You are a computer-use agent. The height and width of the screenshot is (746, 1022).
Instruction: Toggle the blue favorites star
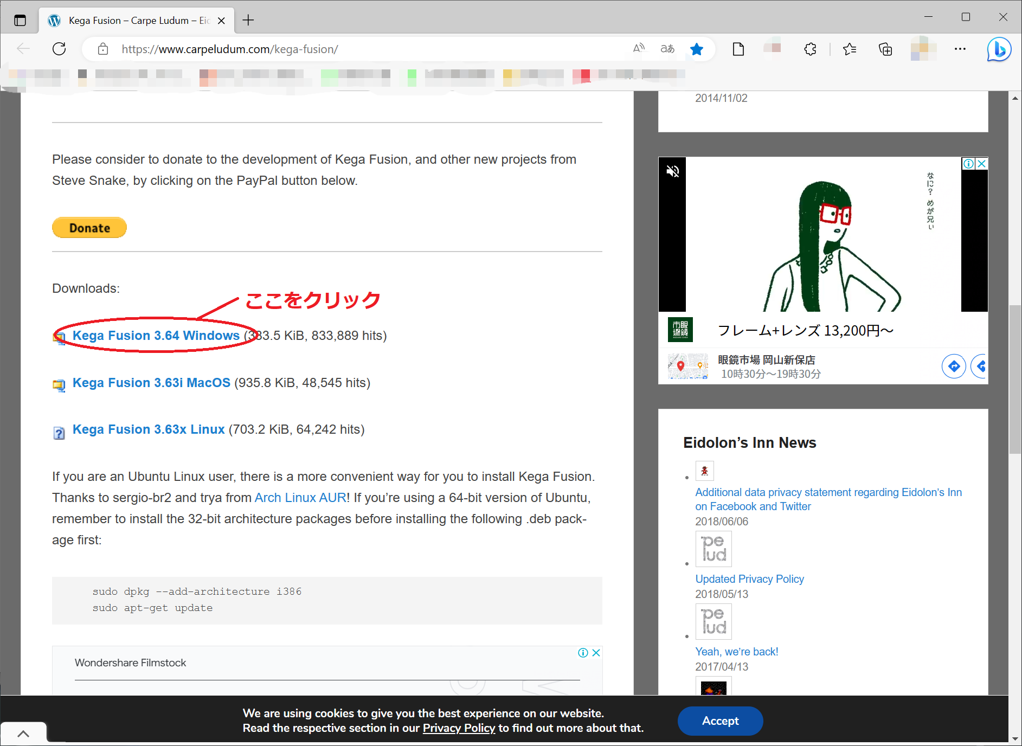(x=697, y=49)
